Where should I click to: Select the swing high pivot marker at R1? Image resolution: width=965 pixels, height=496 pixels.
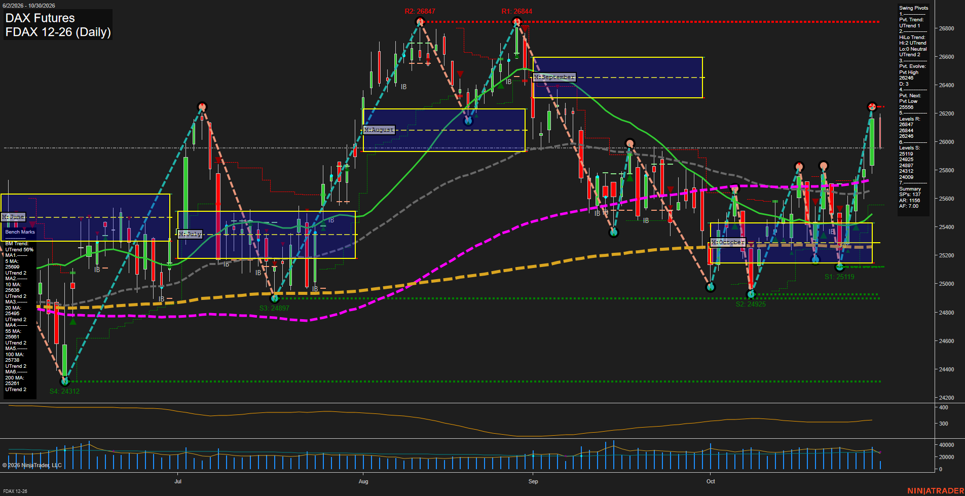coord(516,21)
